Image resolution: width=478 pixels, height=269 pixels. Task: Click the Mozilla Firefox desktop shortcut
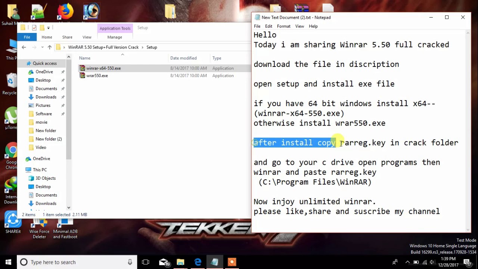click(x=65, y=12)
